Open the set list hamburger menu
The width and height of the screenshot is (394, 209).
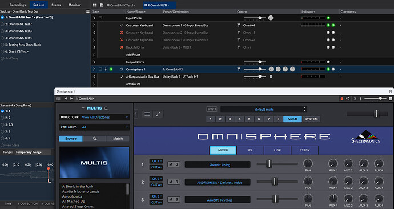pos(88,11)
